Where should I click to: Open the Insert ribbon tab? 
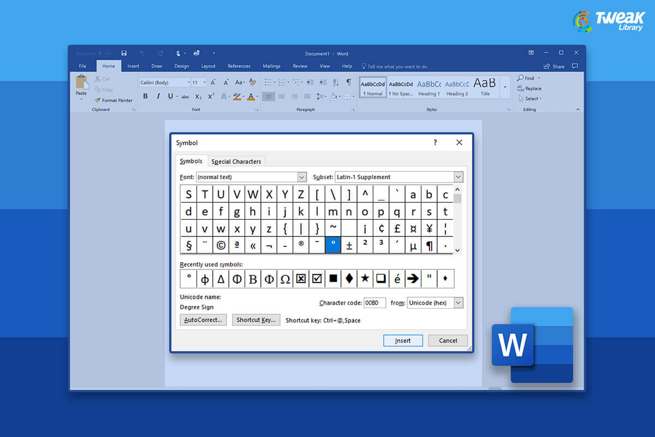point(133,66)
